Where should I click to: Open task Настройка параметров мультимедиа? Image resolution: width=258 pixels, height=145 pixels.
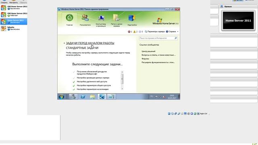click(93, 89)
